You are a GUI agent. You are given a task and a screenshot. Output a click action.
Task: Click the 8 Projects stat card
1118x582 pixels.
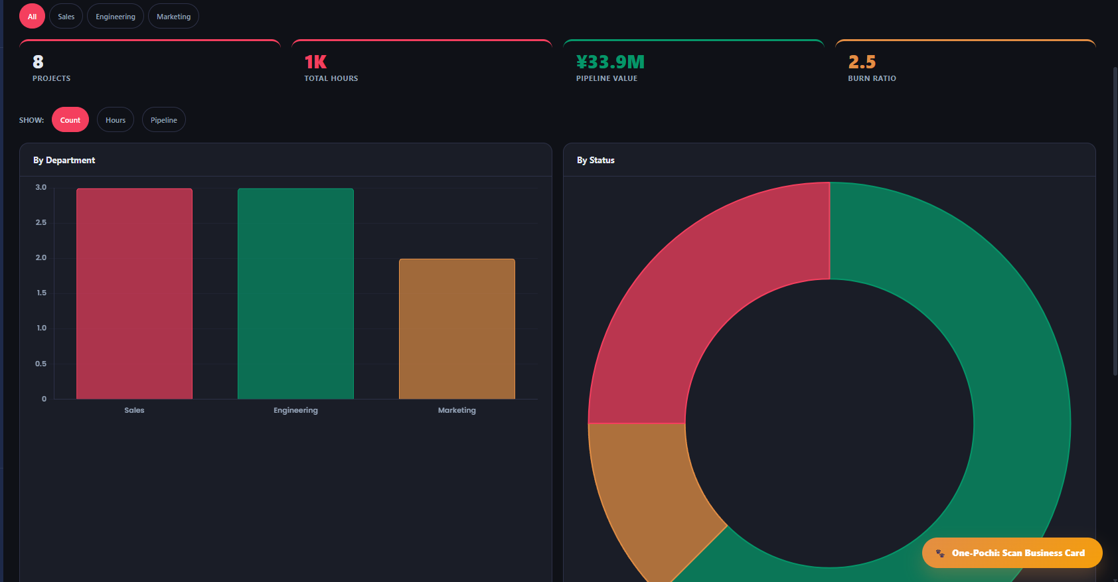[150, 66]
